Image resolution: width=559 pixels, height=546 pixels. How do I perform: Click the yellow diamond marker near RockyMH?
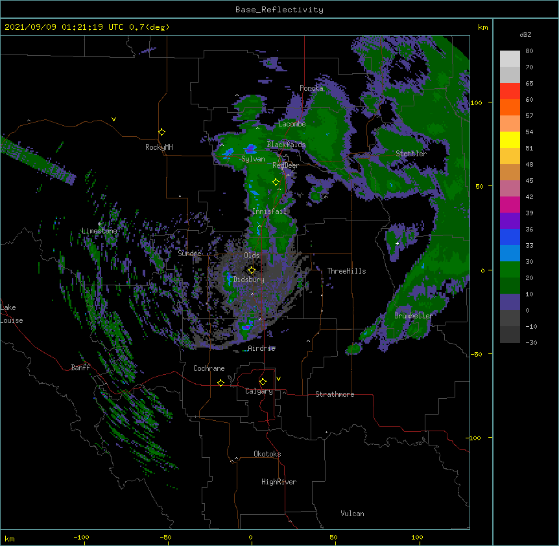coord(161,132)
